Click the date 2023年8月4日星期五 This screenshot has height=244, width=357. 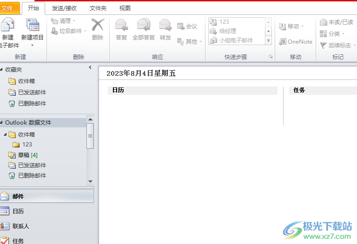click(x=141, y=73)
